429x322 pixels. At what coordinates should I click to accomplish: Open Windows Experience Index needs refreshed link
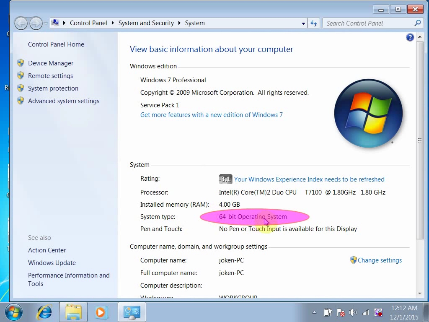309,179
